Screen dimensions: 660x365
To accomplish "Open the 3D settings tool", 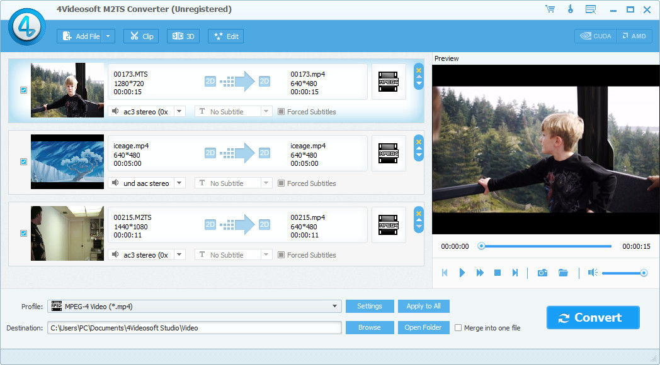I will click(183, 36).
